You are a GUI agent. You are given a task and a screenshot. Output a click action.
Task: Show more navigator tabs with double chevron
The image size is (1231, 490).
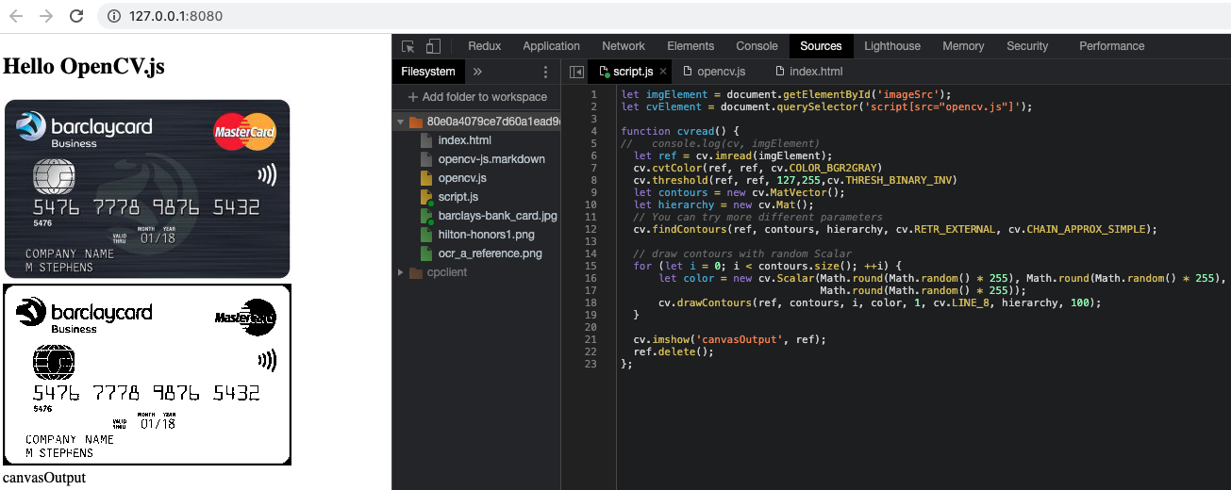coord(477,72)
